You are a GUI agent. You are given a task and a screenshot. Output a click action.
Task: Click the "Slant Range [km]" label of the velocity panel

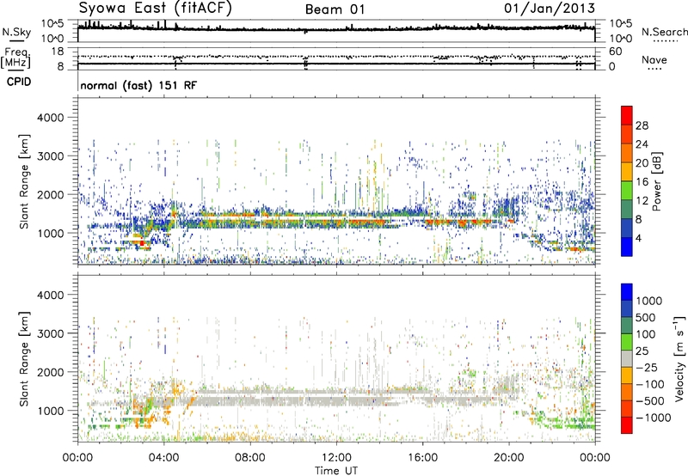click(x=24, y=358)
